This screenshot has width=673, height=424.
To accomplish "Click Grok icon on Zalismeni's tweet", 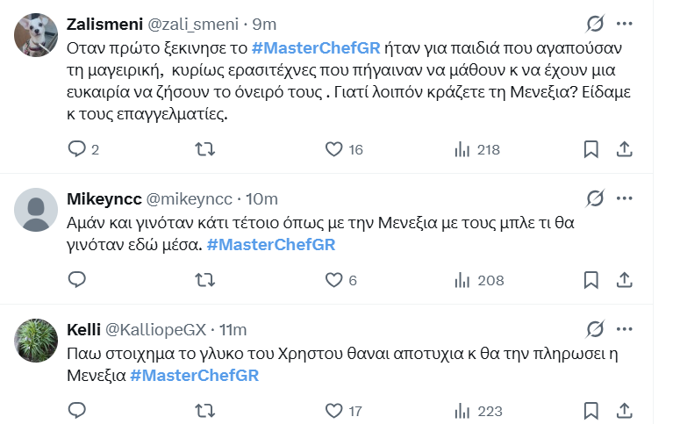I will [x=594, y=23].
